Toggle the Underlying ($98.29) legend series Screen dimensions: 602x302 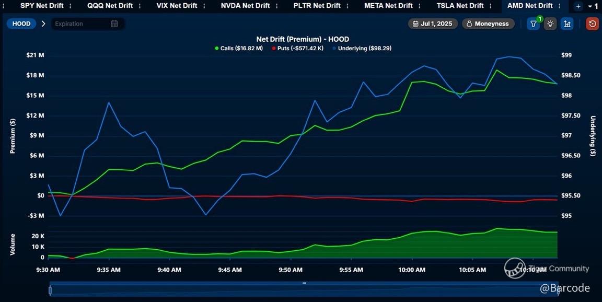362,49
